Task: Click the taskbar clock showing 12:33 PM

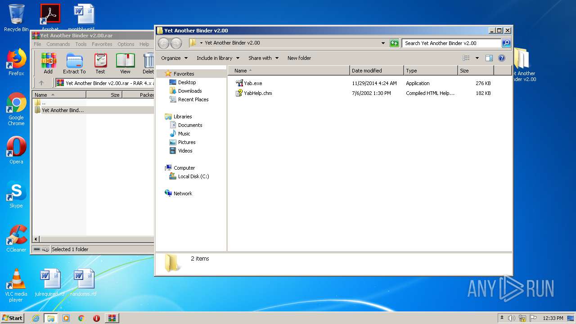Action: [x=553, y=318]
